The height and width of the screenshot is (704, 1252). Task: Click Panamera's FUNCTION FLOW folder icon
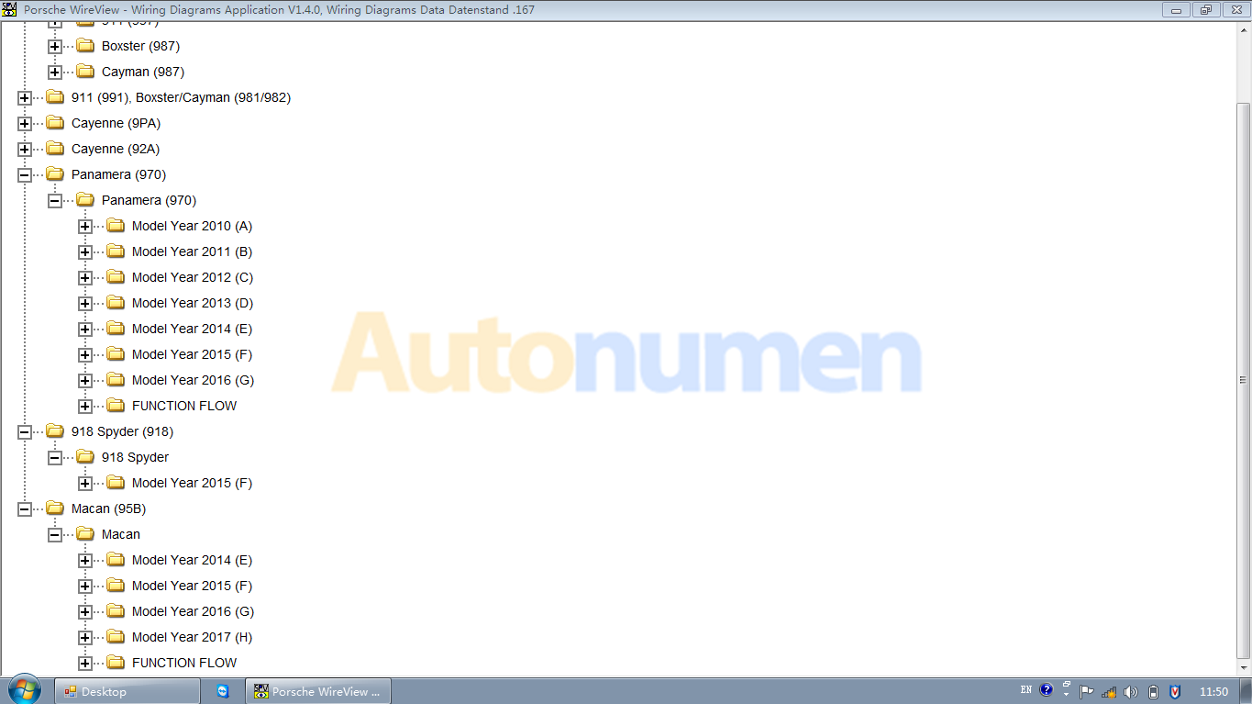click(x=116, y=406)
